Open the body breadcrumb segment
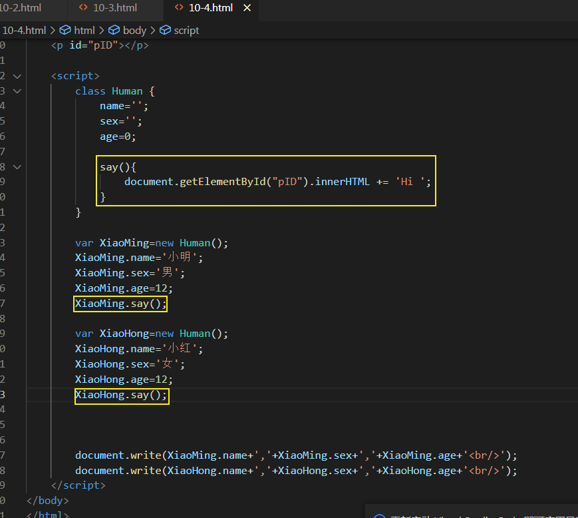The image size is (578, 518). click(134, 30)
